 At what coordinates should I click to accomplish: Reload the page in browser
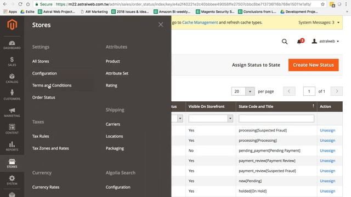click(x=20, y=4)
